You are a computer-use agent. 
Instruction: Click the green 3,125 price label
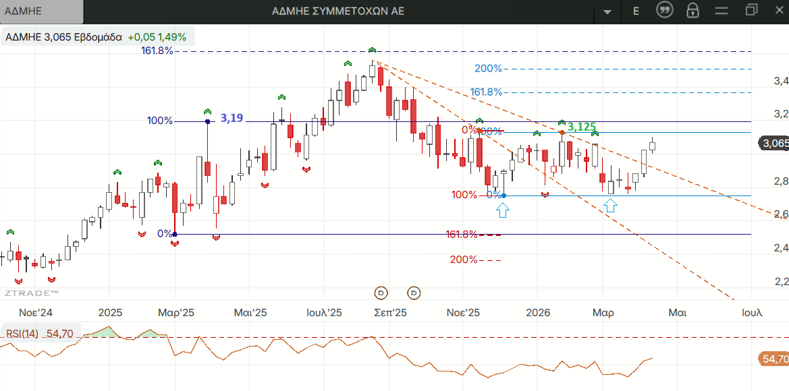click(581, 127)
